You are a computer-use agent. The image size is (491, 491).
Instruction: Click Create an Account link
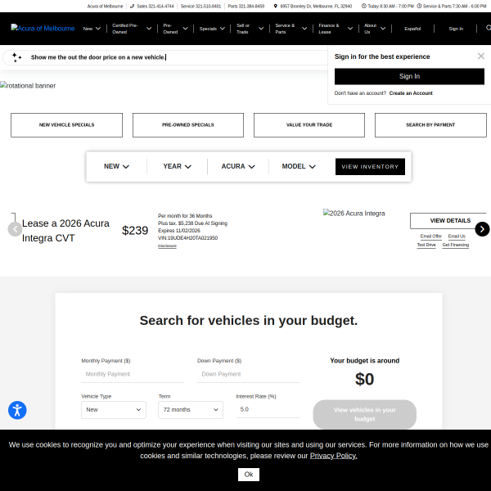(411, 93)
